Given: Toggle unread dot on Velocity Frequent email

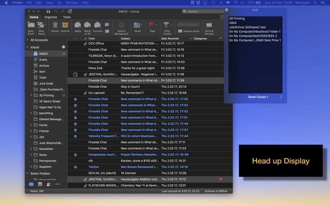Looking at the screenshot, I should [x=75, y=136].
